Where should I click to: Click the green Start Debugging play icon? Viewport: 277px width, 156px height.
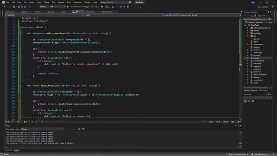(68, 7)
